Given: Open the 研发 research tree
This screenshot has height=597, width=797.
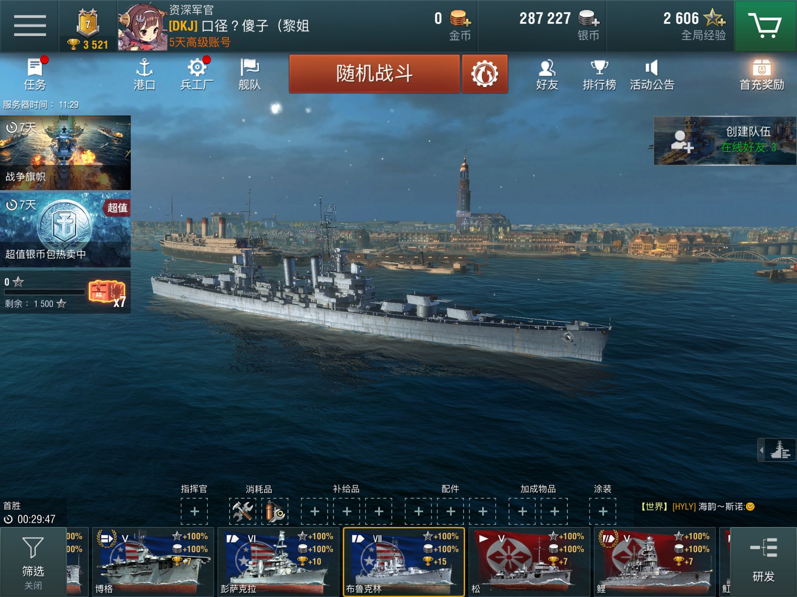Looking at the screenshot, I should 763,562.
